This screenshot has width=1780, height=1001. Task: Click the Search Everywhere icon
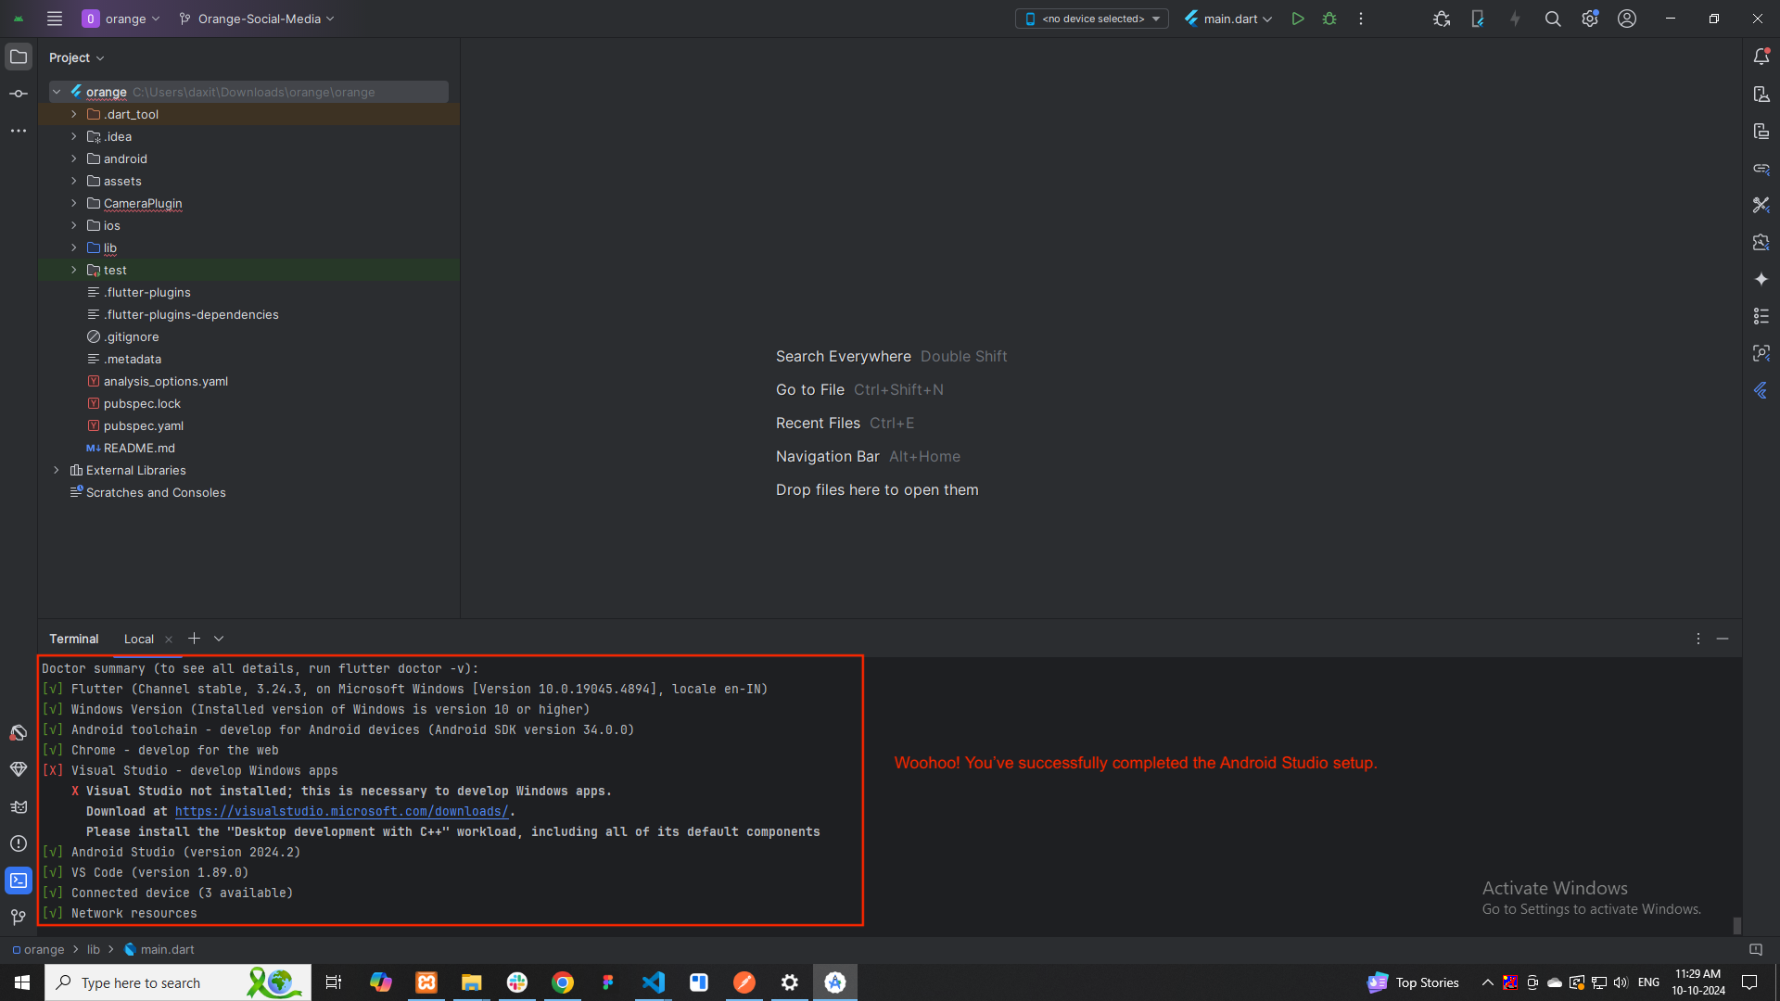[x=1554, y=19]
